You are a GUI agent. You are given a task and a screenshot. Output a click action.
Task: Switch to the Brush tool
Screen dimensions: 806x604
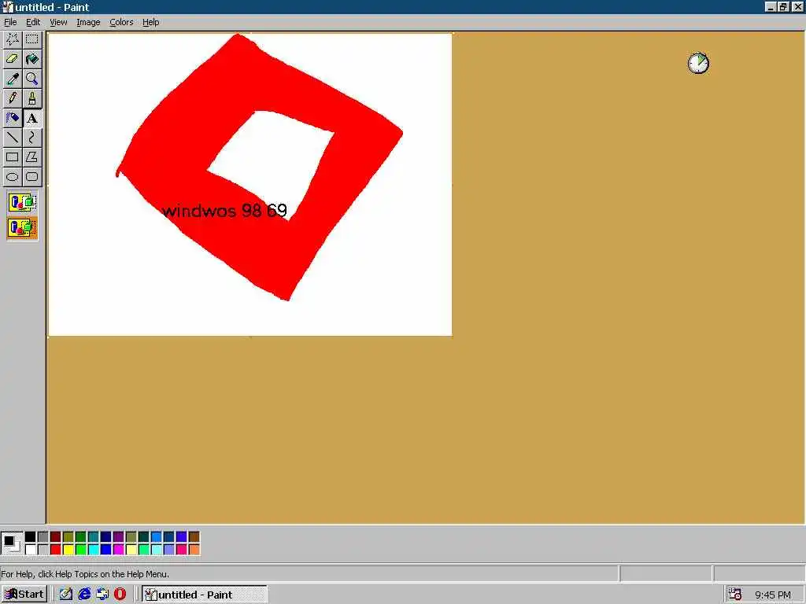coord(31,98)
